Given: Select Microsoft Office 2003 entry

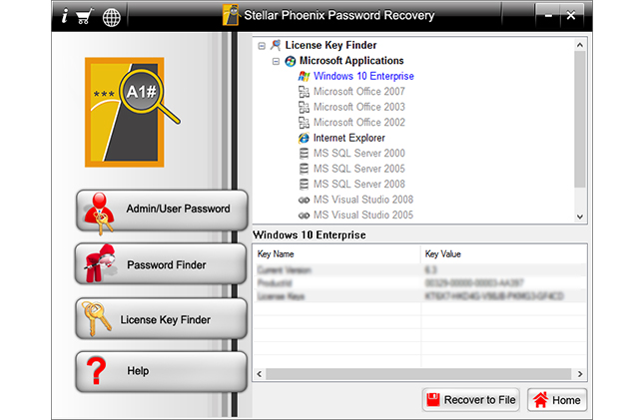Looking at the screenshot, I should click(x=359, y=107).
